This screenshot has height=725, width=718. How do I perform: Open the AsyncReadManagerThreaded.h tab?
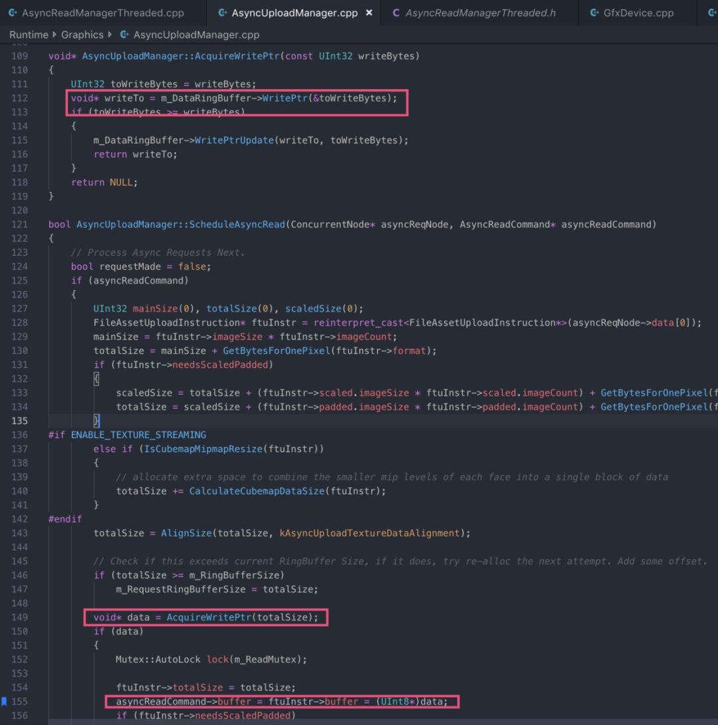point(481,13)
